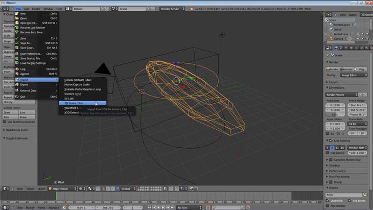Click the Play button in Render panel
Screen dimensions: 373x210
coord(360,69)
